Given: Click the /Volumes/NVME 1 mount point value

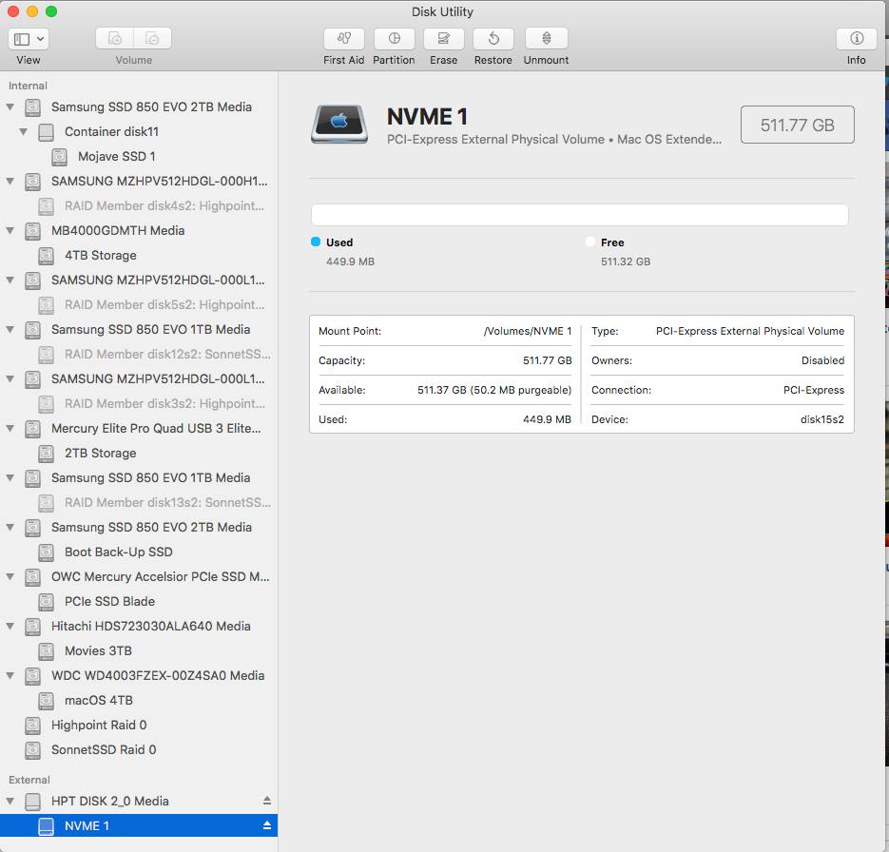Looking at the screenshot, I should [x=528, y=331].
